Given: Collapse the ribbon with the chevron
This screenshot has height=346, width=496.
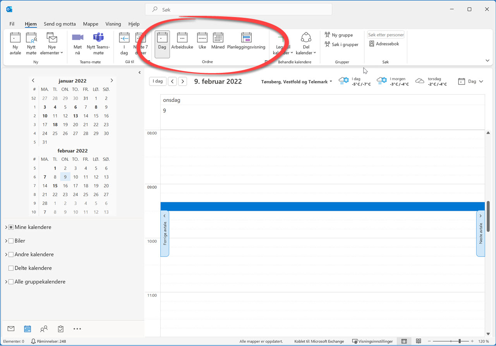Looking at the screenshot, I should 487,61.
